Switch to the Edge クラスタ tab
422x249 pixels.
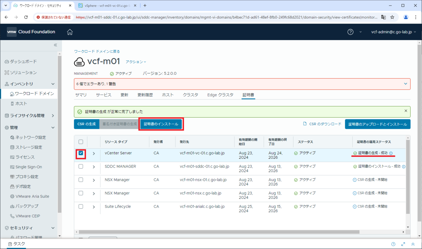(x=220, y=95)
